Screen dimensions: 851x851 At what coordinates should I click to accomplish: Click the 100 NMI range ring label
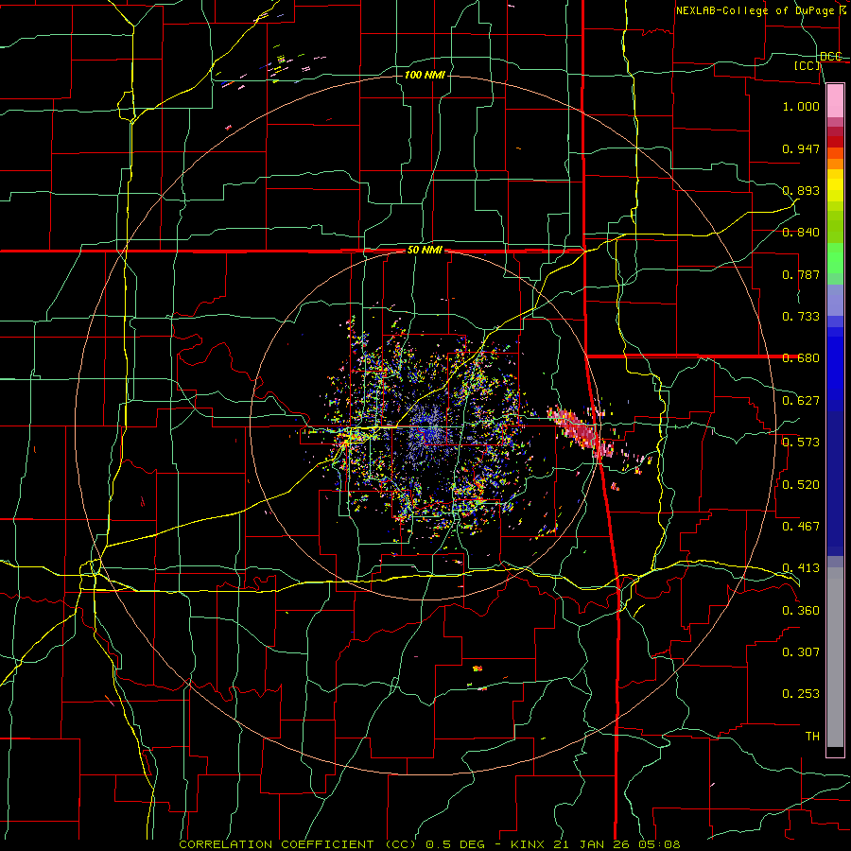425,75
